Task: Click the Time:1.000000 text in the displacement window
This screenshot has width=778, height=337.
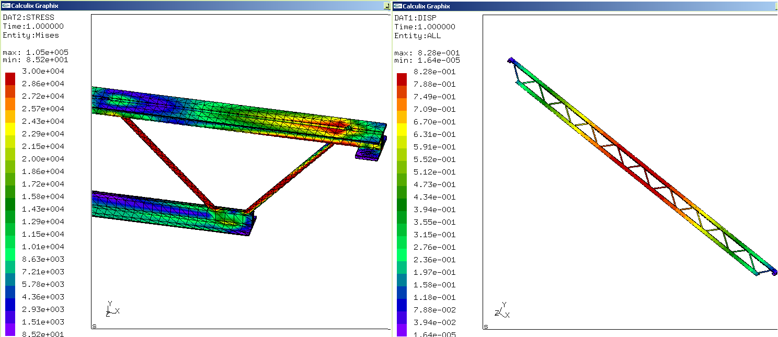Action: (425, 27)
